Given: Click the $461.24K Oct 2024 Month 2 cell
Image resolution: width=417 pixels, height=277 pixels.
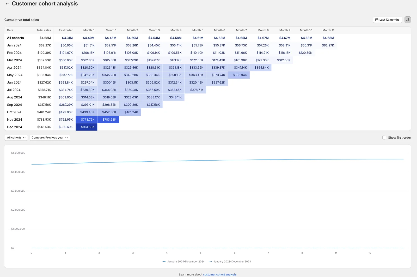Looking at the screenshot, I should (130, 112).
